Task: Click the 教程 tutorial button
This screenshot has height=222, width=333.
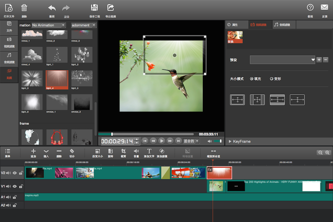Action: 310,10
